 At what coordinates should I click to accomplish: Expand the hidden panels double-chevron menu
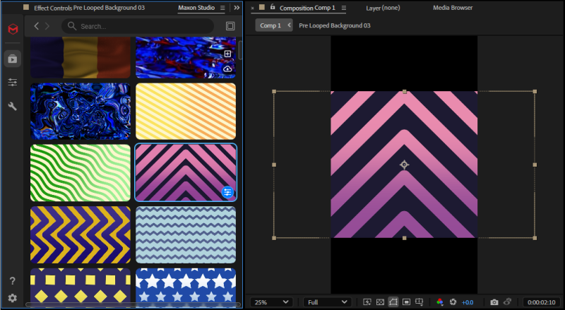click(237, 8)
